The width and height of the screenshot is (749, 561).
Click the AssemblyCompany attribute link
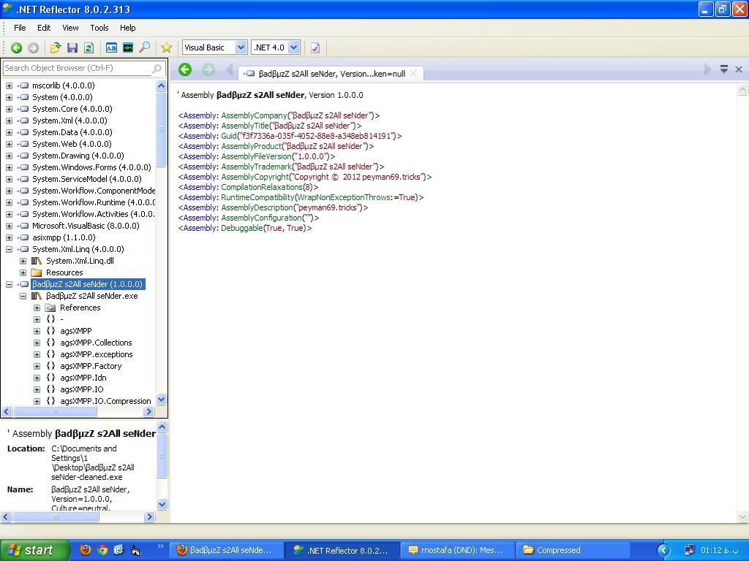[x=254, y=115]
